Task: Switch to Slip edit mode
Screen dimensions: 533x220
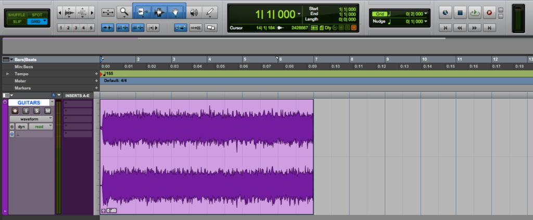Action: coord(16,21)
